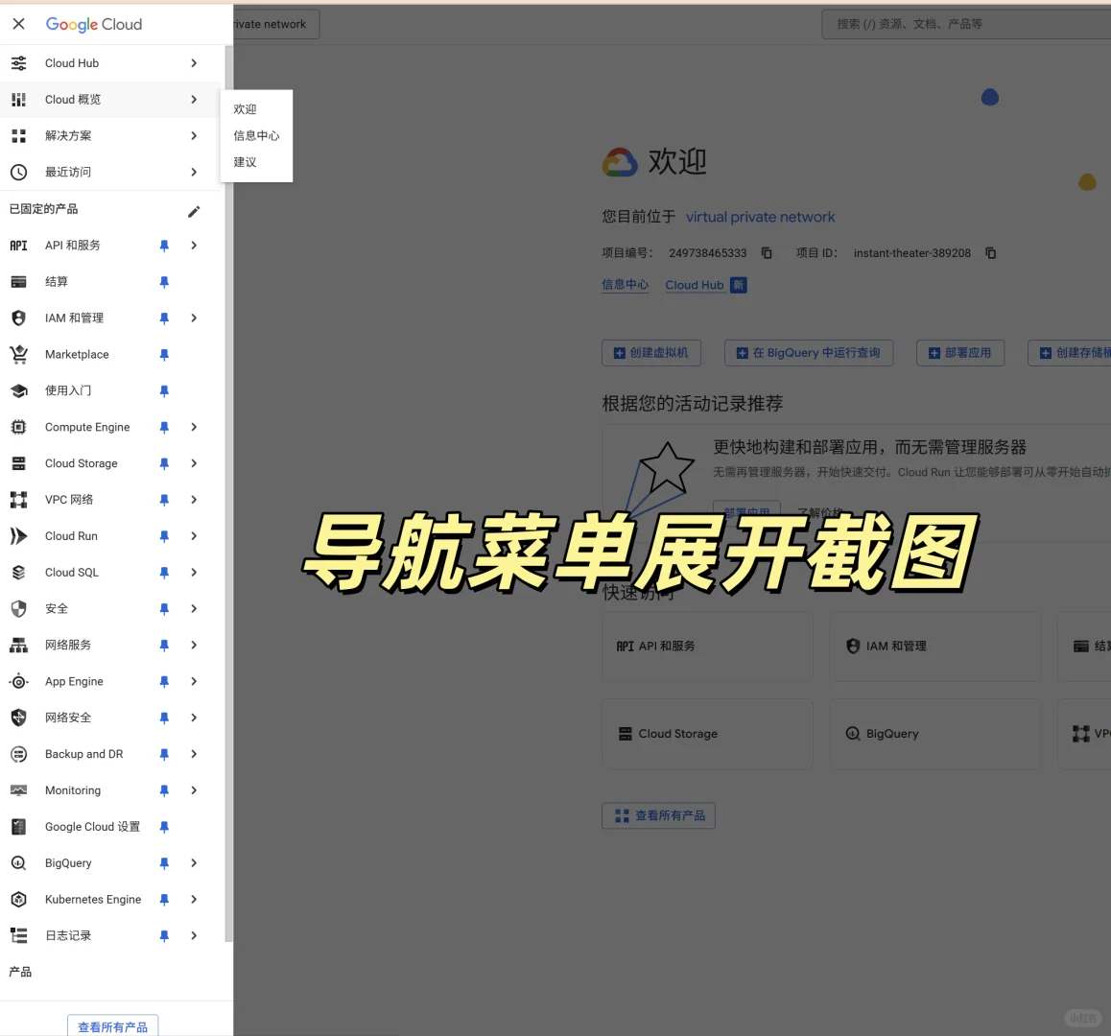Click the 创建虚拟机 button
Viewport: 1111px width, 1036px height.
pyautogui.click(x=651, y=352)
